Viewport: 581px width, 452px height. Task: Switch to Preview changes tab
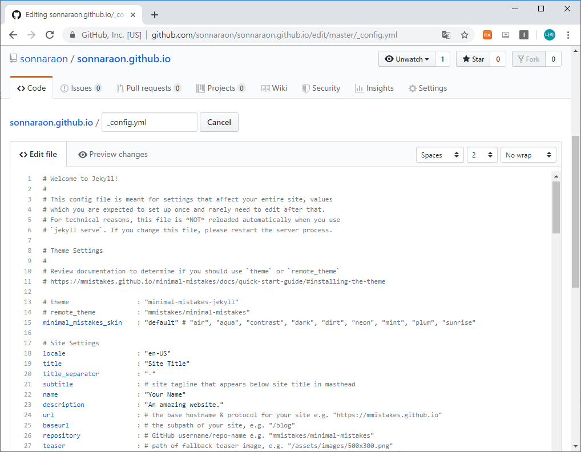[113, 155]
